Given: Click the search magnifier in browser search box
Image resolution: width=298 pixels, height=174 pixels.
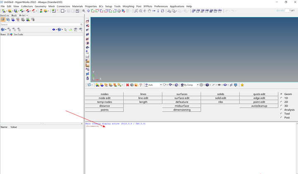Looking at the screenshot, I should point(82,24).
